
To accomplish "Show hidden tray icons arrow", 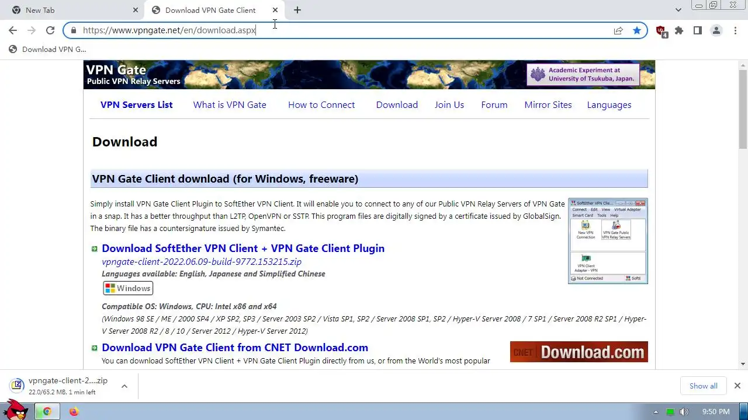I will tap(656, 412).
